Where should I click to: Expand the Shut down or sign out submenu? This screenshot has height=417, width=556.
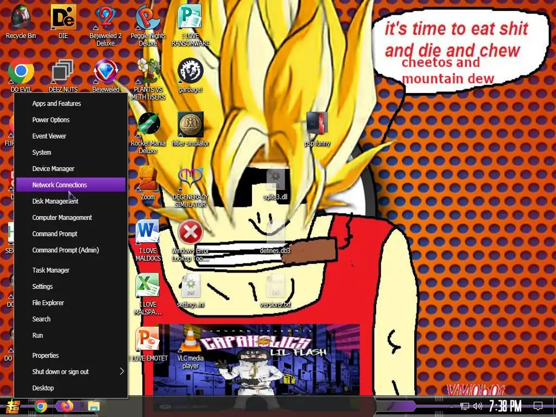click(x=71, y=371)
